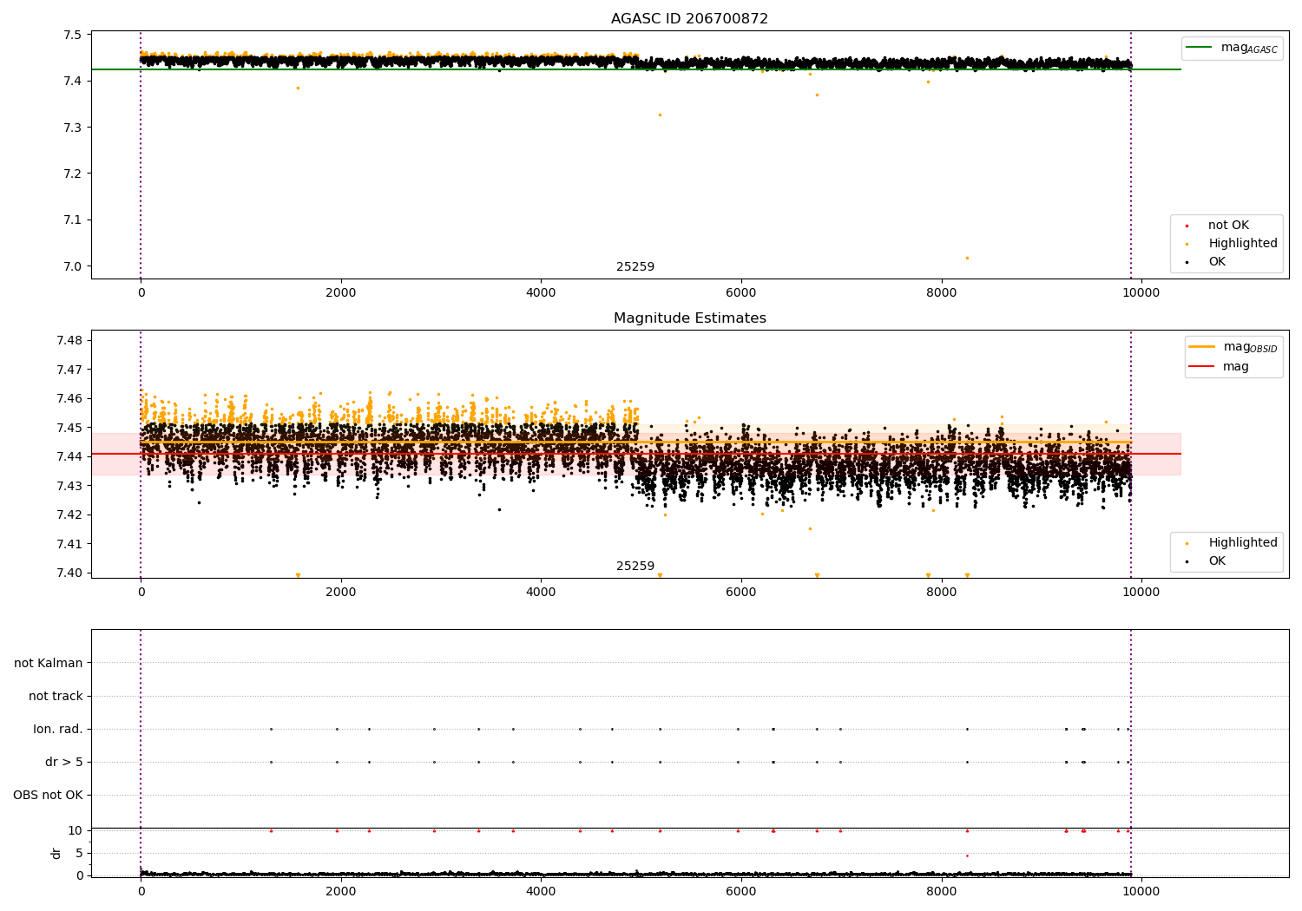
Task: Click the 7.44 y-axis tick label
Action: pyautogui.click(x=69, y=457)
